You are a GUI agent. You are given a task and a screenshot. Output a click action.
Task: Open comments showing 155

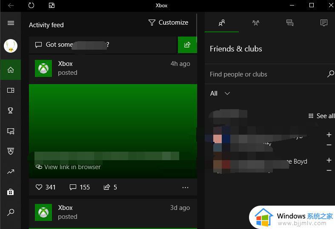80,187
